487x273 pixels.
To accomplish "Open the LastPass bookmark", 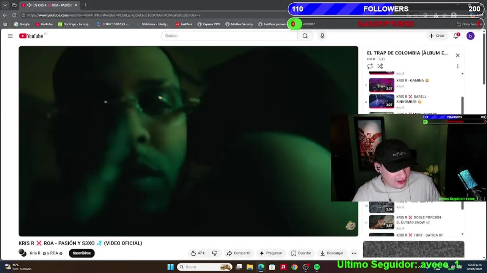I will (x=184, y=24).
